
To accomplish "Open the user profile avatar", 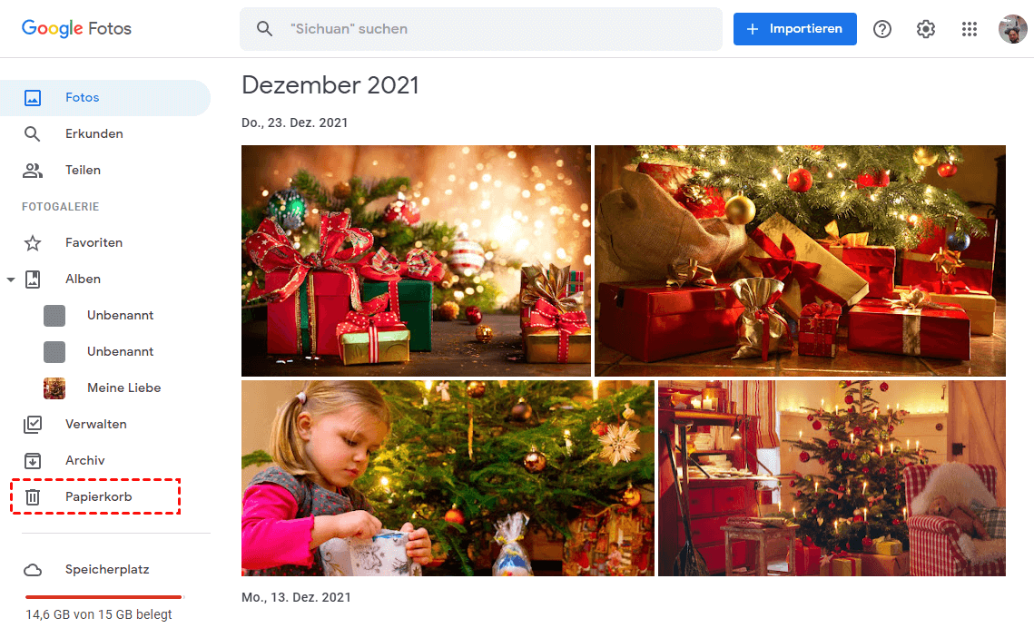I will [x=1012, y=29].
